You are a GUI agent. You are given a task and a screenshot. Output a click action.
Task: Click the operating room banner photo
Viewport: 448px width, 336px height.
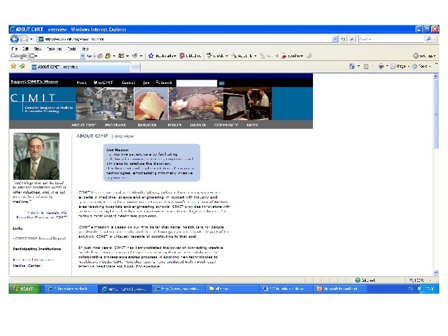click(x=105, y=103)
